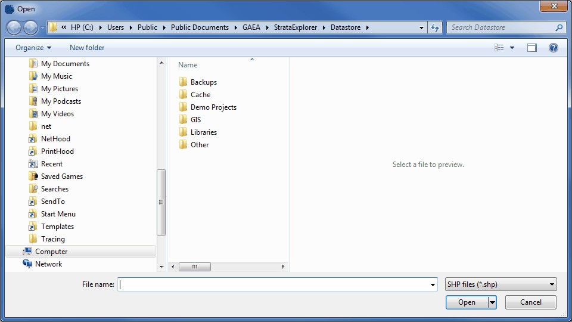Open the File name history dropdown arrow
The height and width of the screenshot is (322, 572).
point(433,285)
